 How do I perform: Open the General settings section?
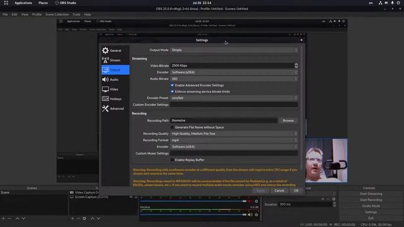(x=115, y=50)
